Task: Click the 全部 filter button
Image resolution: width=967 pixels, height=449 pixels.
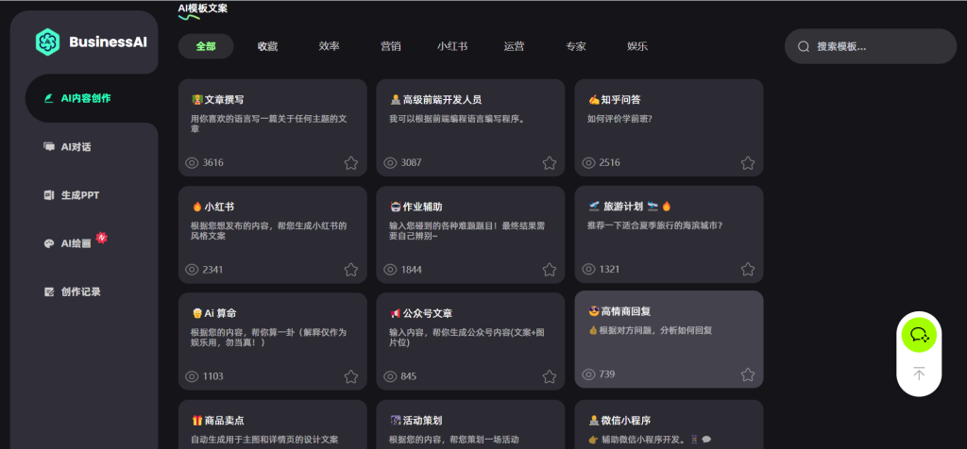Action: [206, 46]
